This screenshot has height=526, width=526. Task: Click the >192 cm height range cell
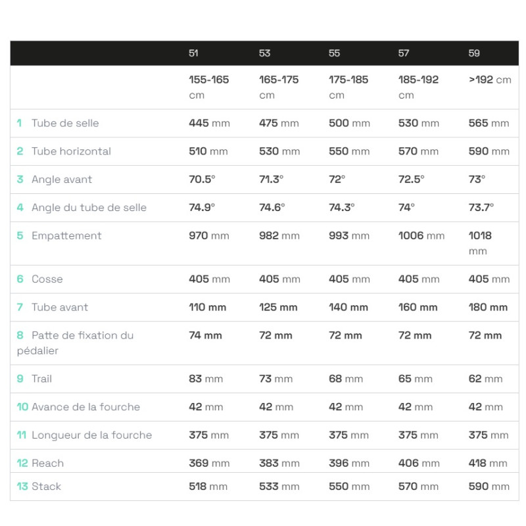pyautogui.click(x=490, y=80)
